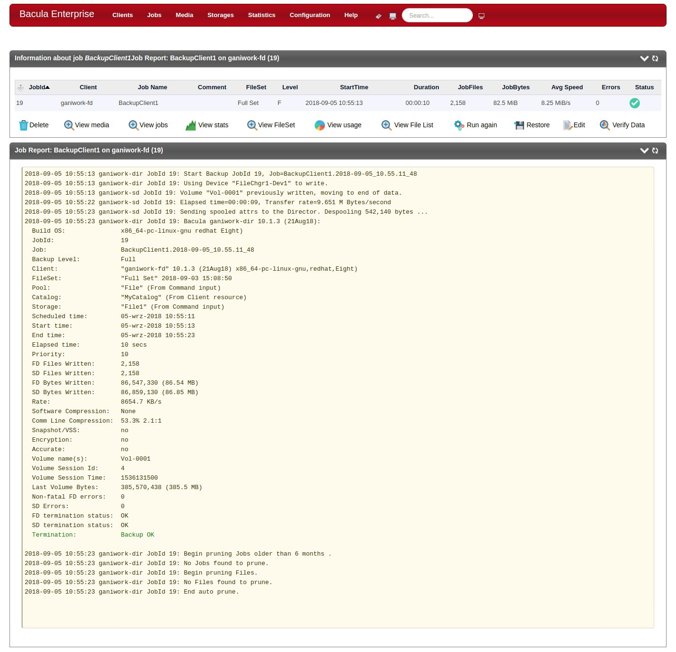
Task: Edit the job via Edit button
Action: tap(574, 125)
